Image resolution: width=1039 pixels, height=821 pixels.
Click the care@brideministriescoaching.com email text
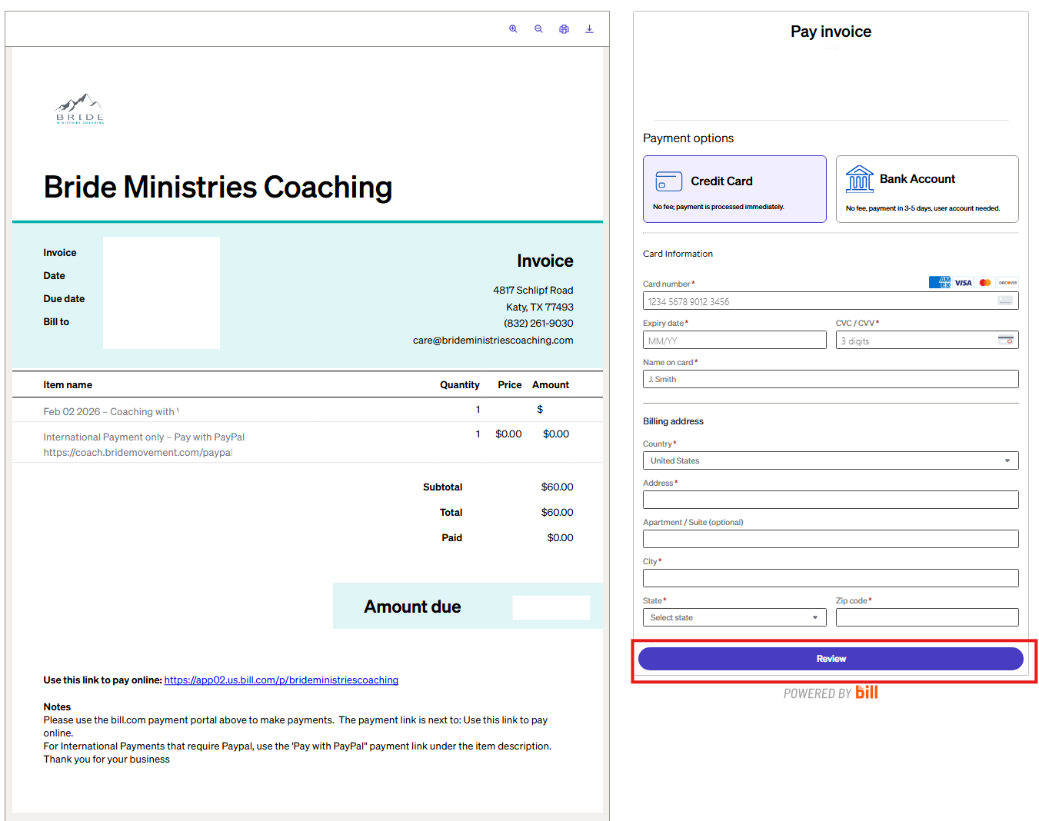pyautogui.click(x=493, y=341)
